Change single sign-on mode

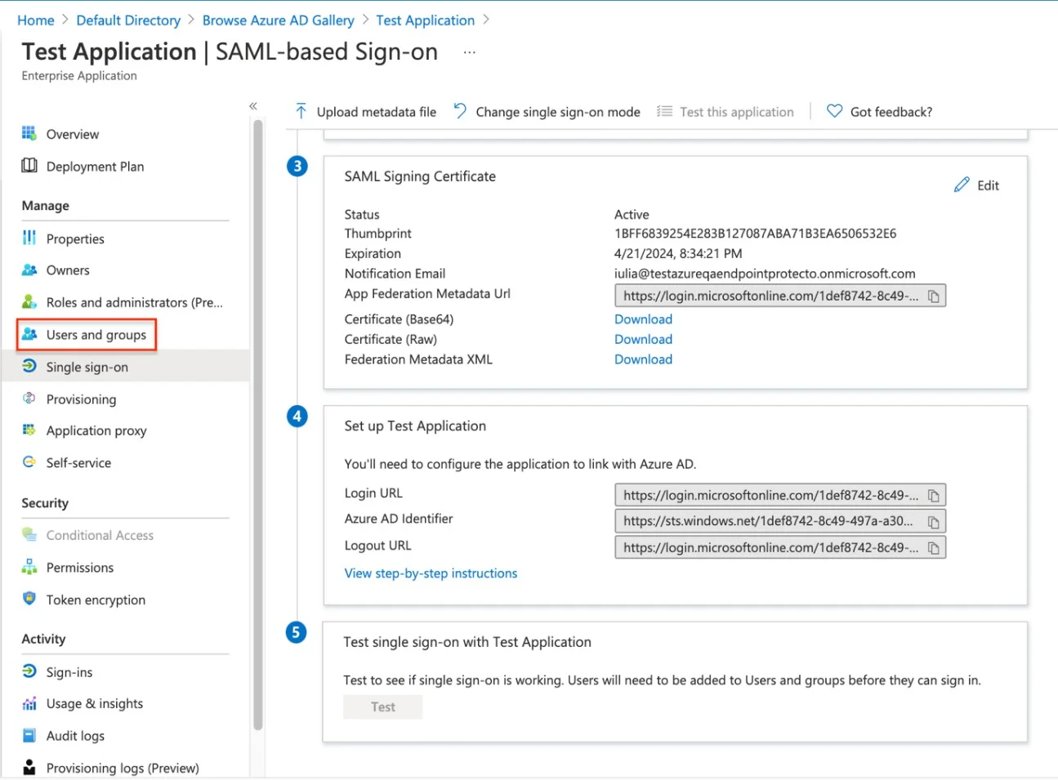[547, 112]
